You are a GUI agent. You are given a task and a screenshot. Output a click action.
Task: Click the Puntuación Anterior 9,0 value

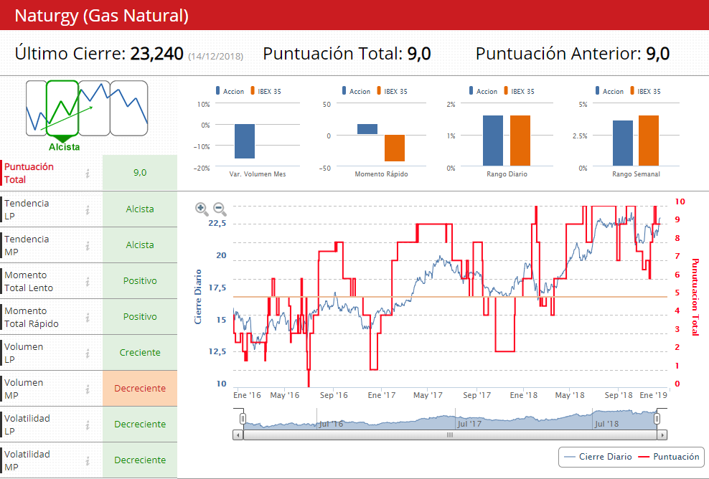click(x=657, y=54)
